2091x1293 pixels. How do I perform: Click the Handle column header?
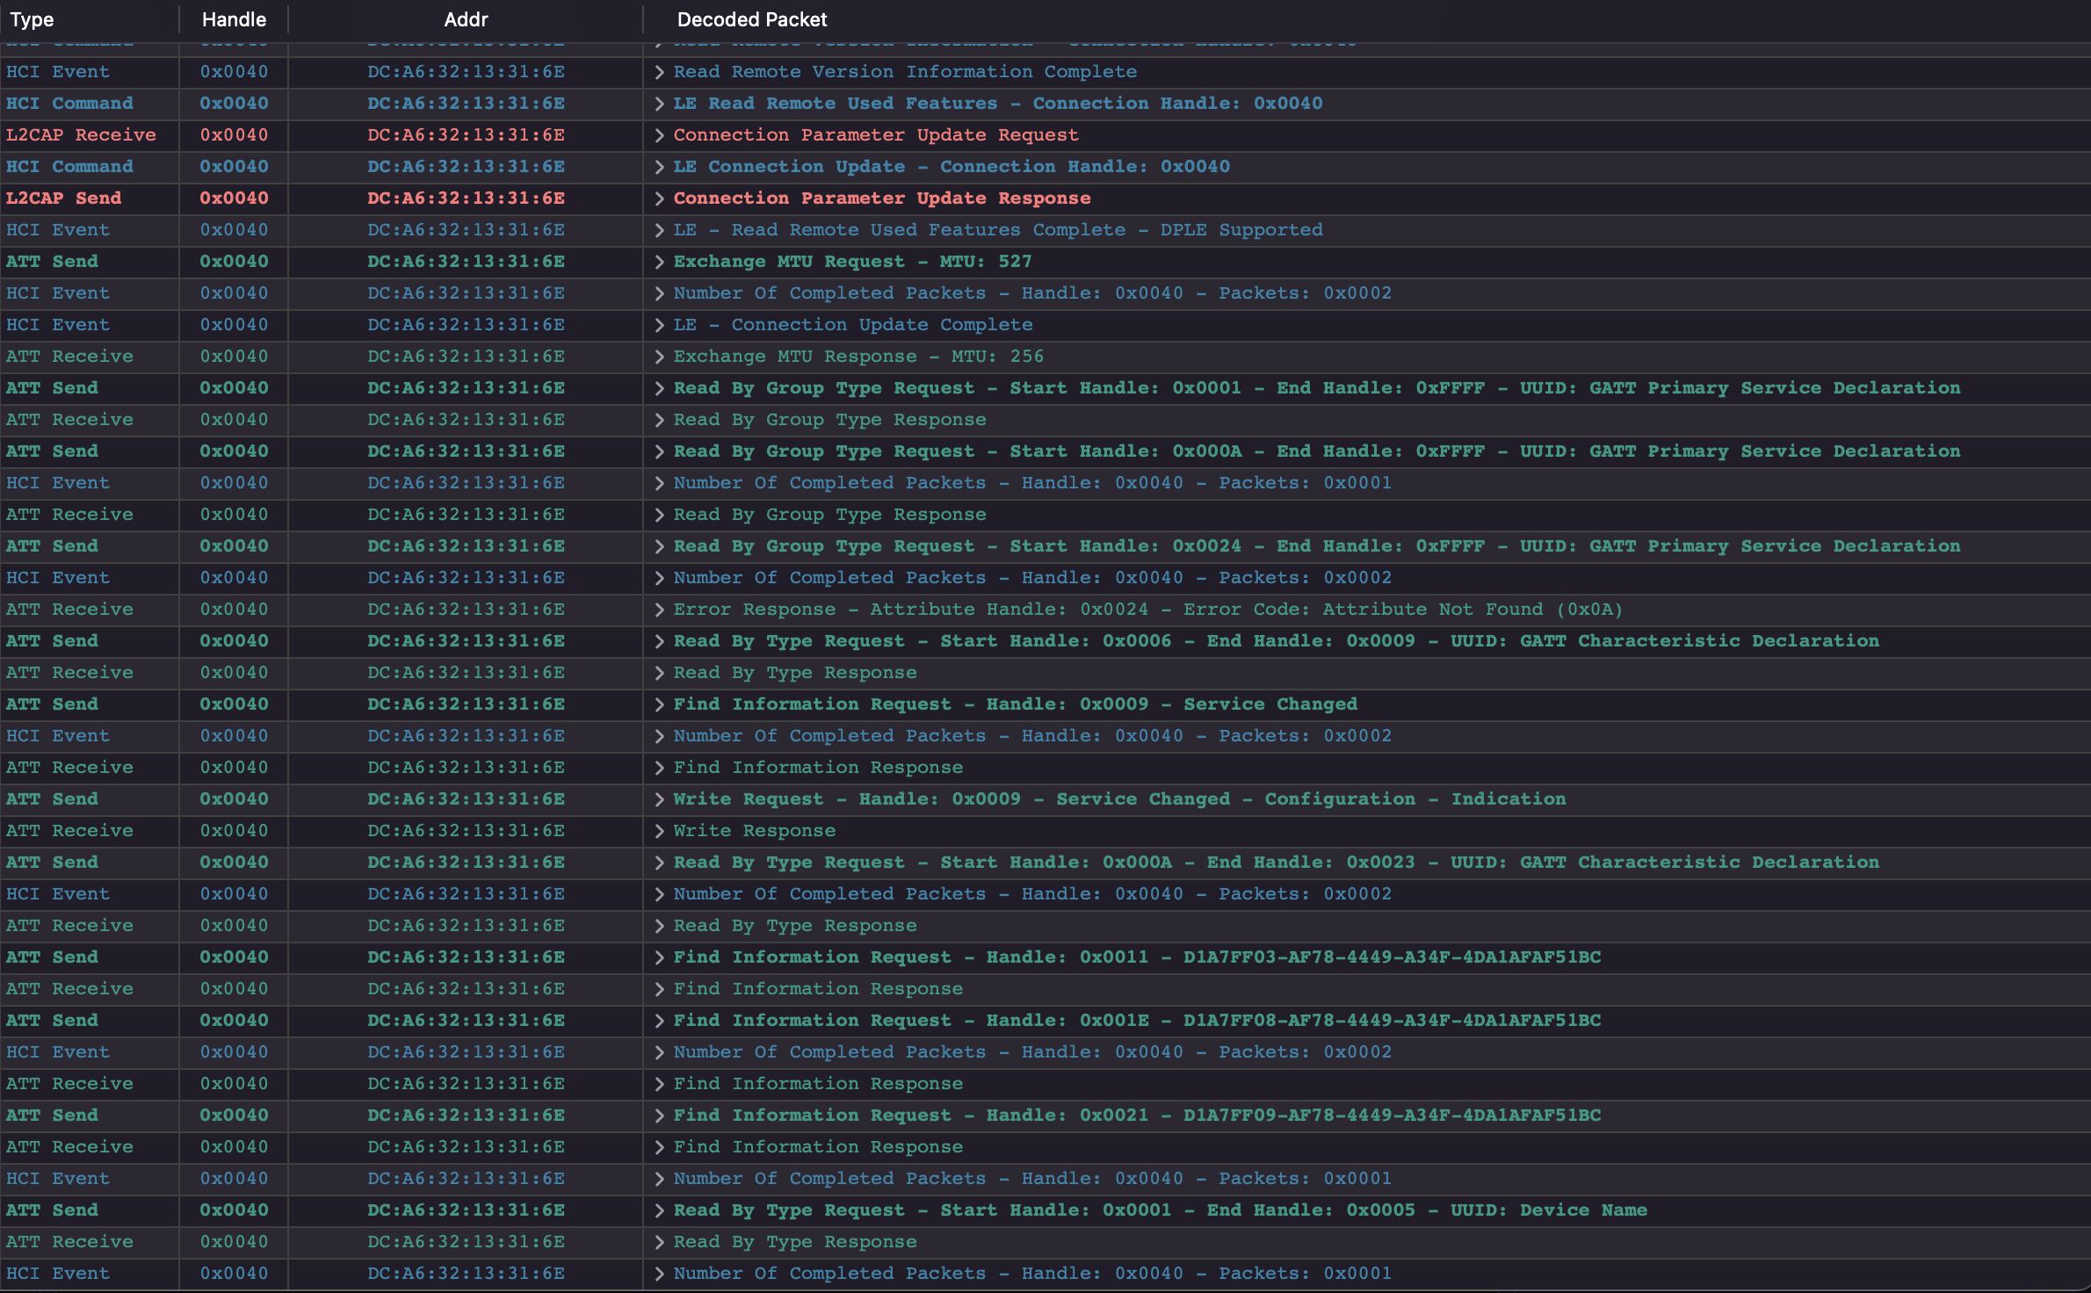click(232, 18)
